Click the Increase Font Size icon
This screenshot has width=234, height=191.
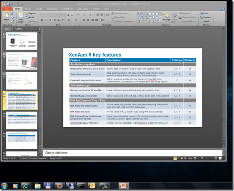[68, 15]
